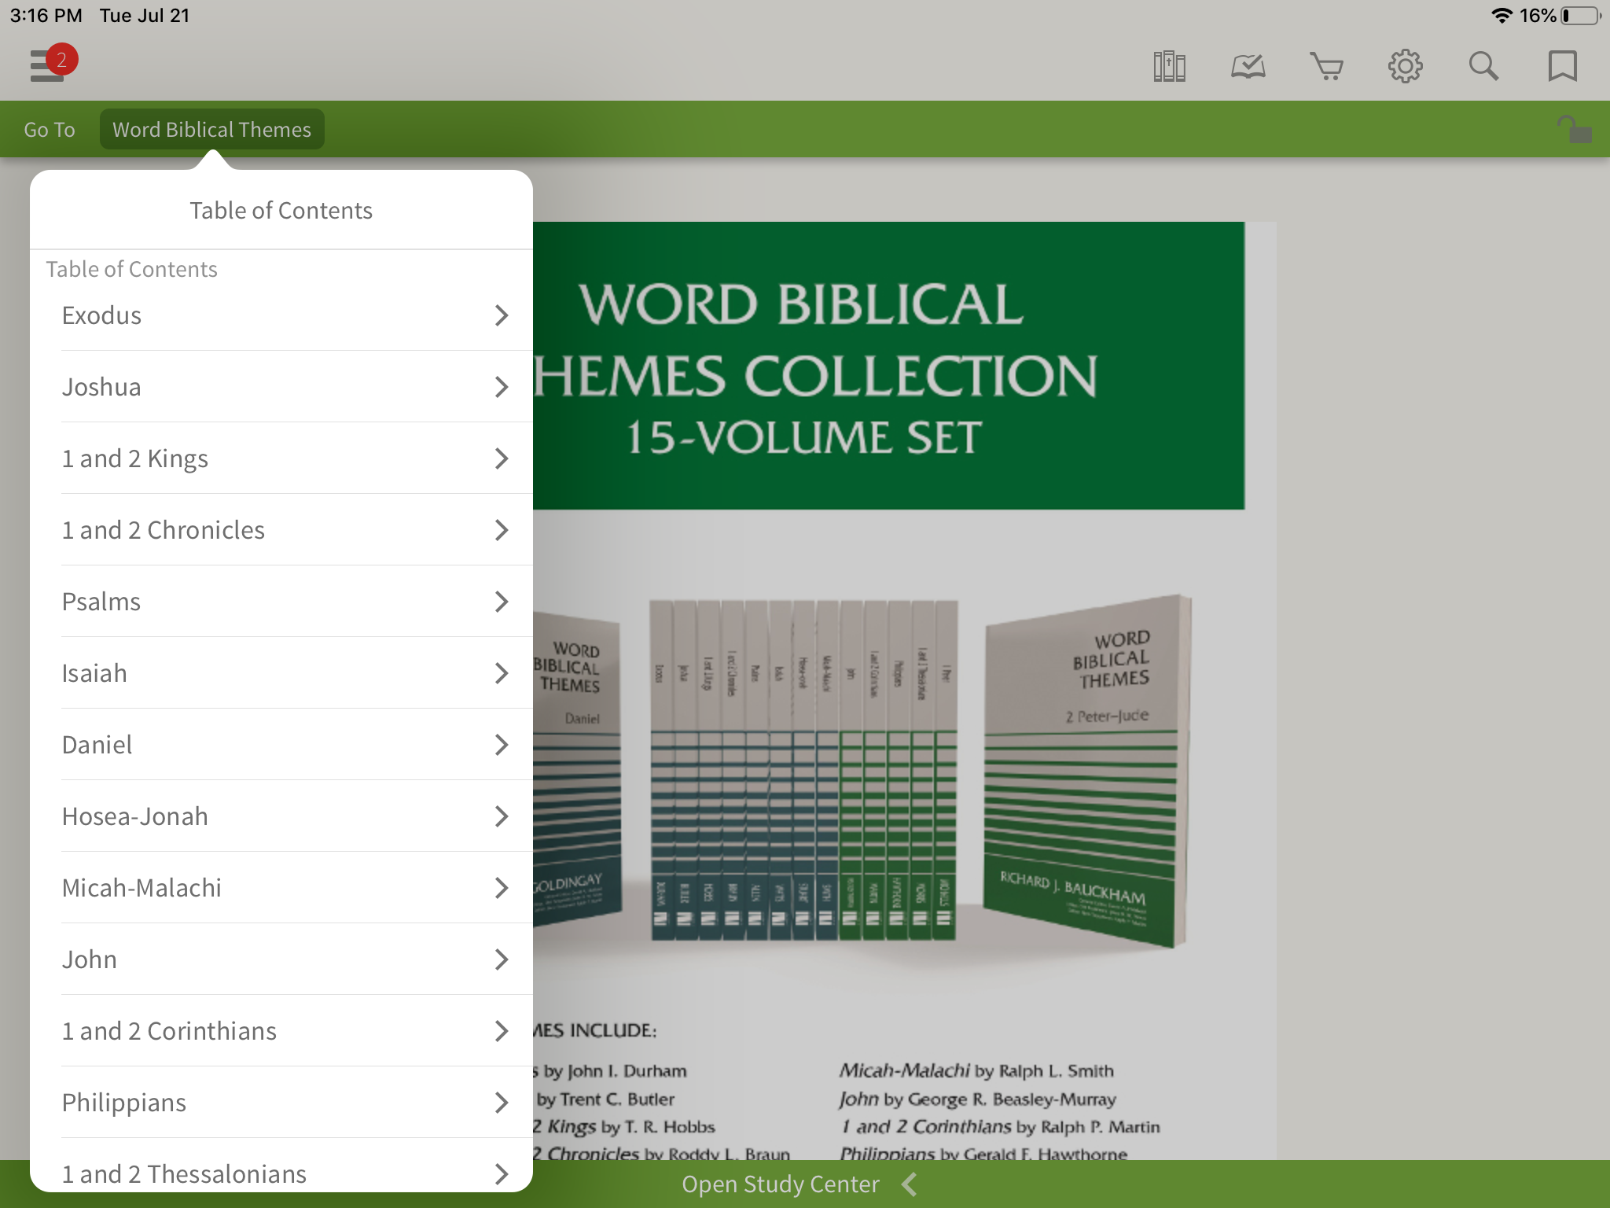Viewport: 1610px width, 1208px height.
Task: Open settings gear icon
Action: [1405, 66]
